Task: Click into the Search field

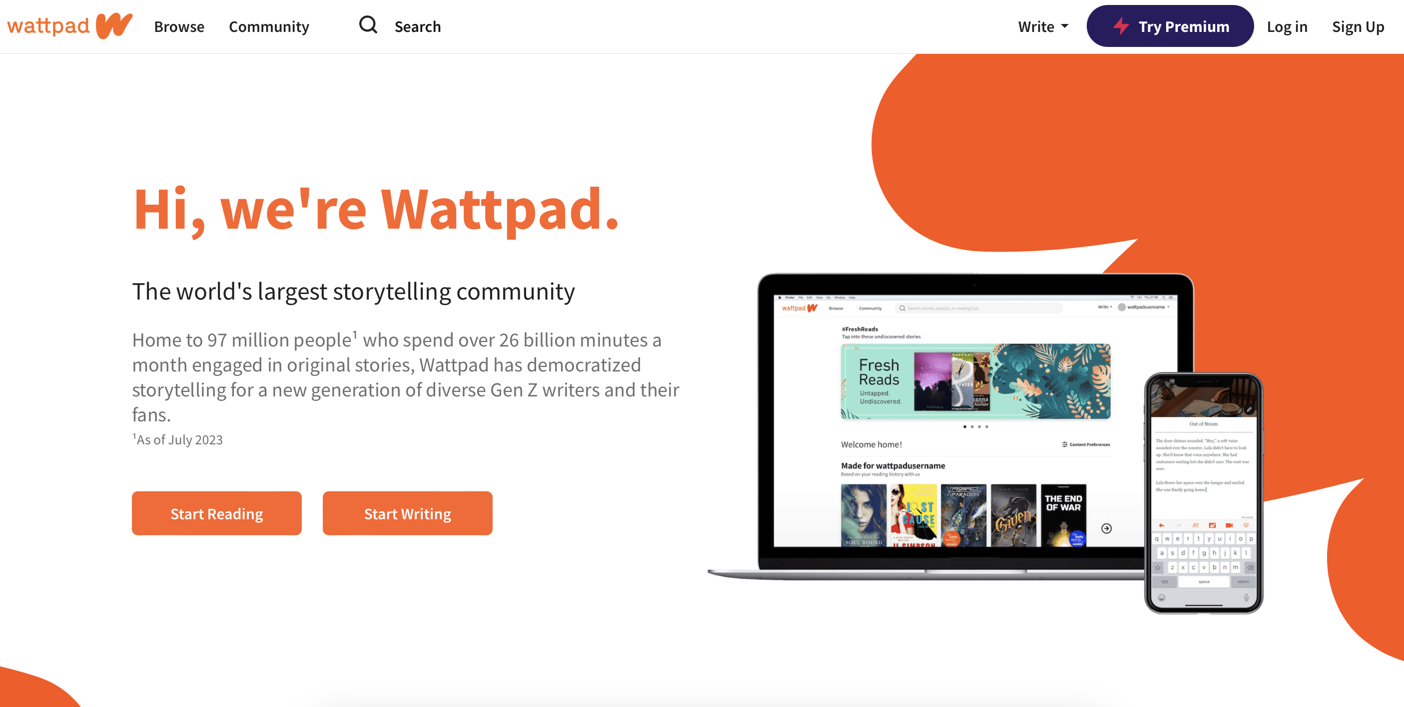Action: (417, 26)
